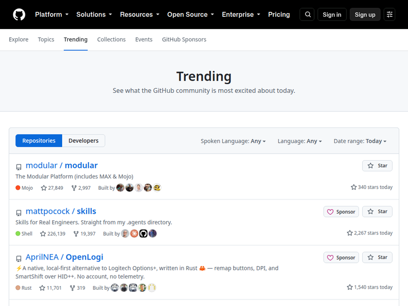
Task: Open first contributor avatar of skills
Action: 125,234
